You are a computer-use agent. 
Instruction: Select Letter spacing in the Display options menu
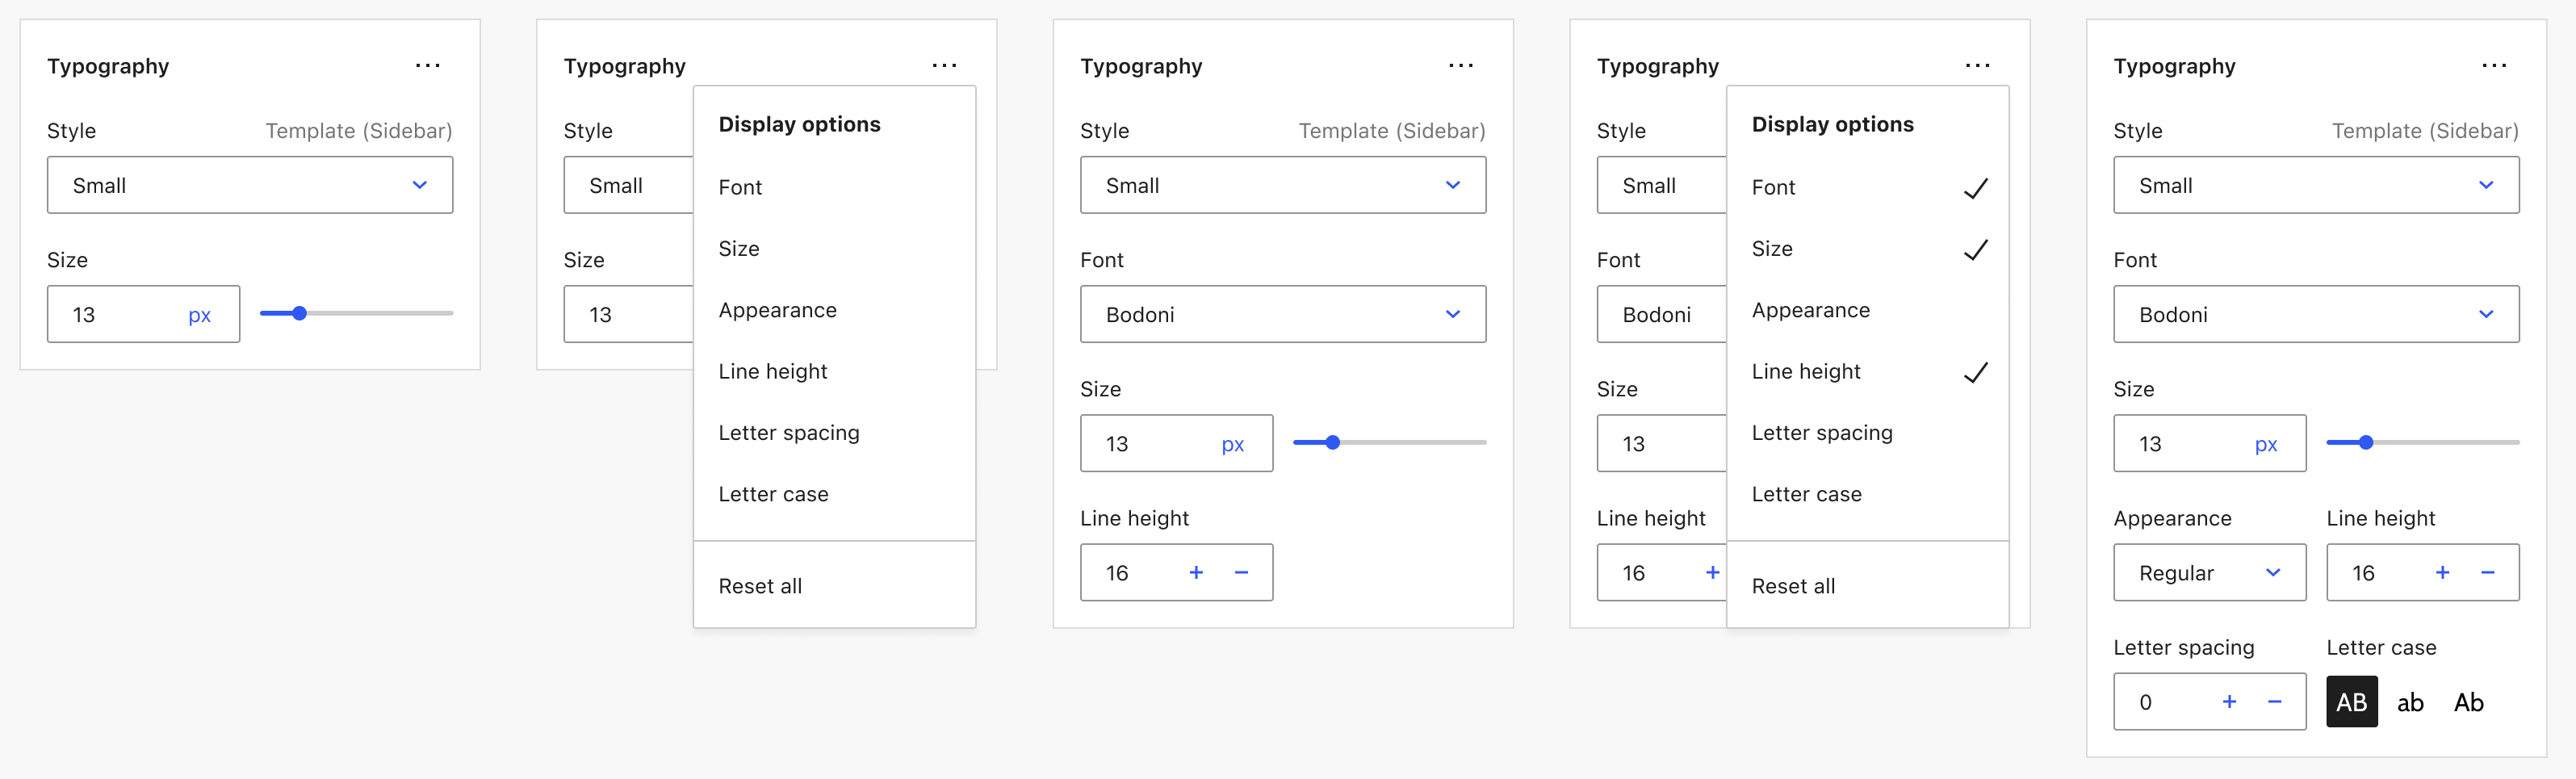pos(789,432)
